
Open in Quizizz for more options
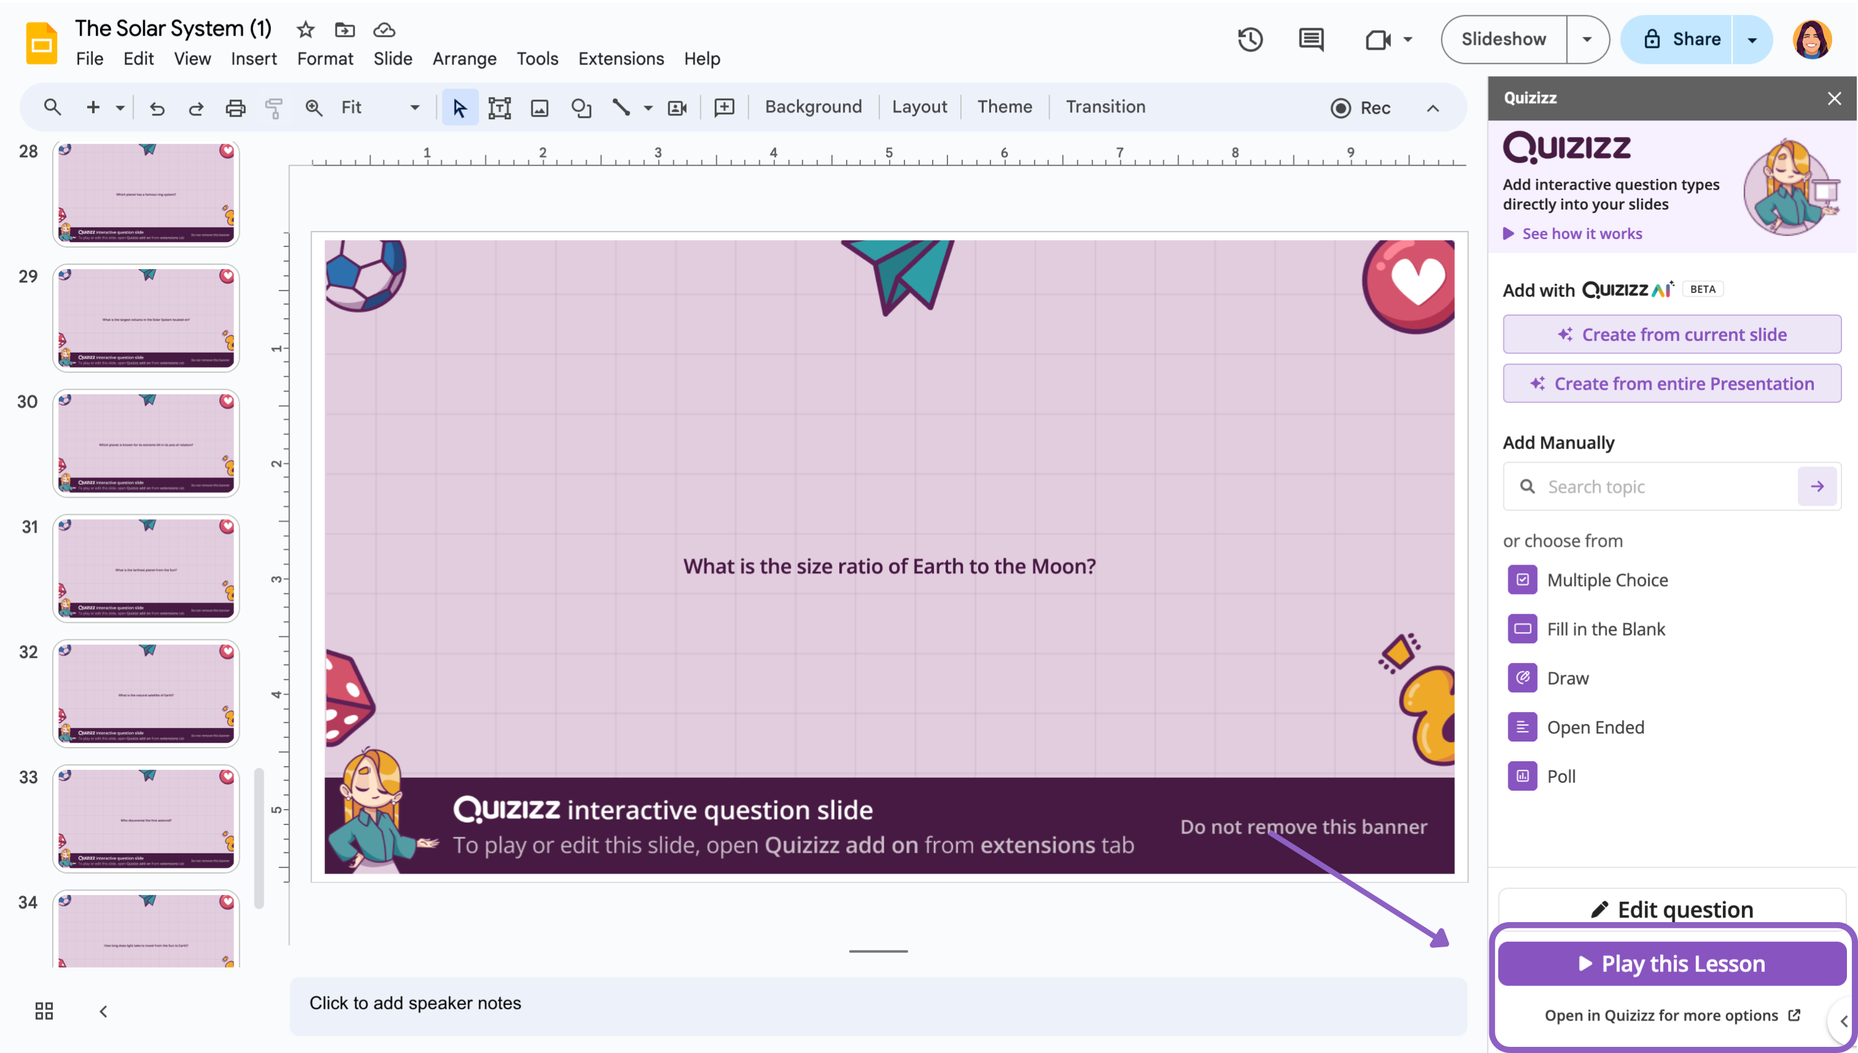[1671, 1016]
